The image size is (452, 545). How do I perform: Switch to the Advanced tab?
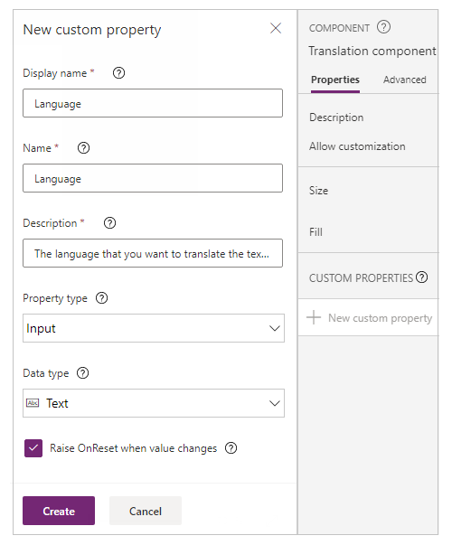(405, 80)
